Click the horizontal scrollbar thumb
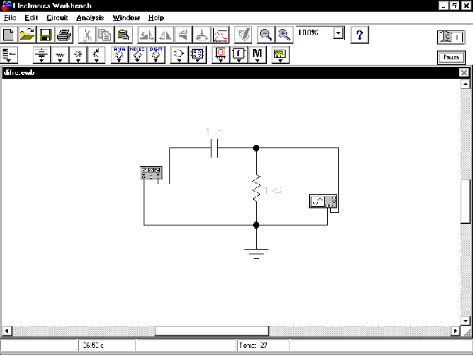The height and width of the screenshot is (355, 473). click(212, 331)
